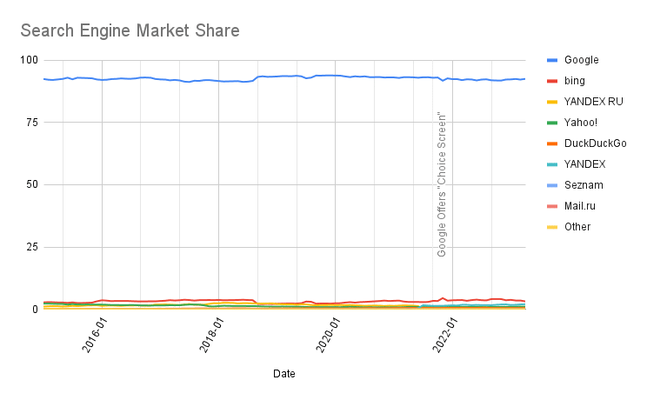Image resolution: width=647 pixels, height=400 pixels.
Task: Click the DuckDuckGo legend color swatch
Action: 550,143
